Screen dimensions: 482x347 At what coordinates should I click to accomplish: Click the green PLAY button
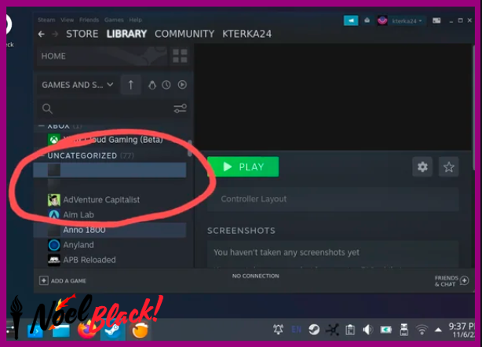243,167
